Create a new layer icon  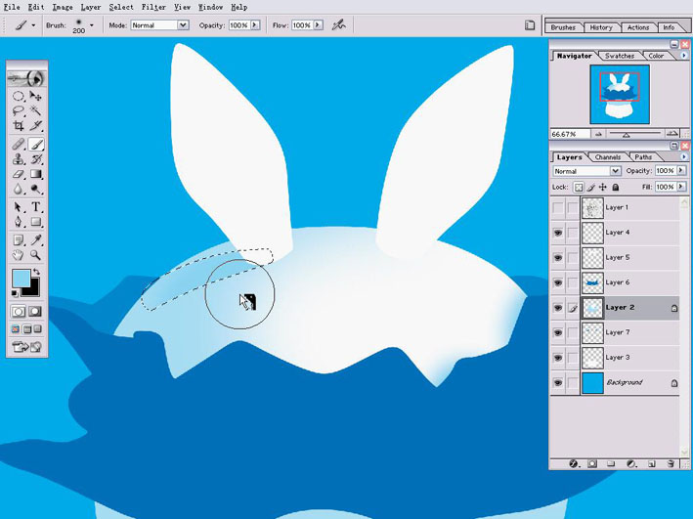[x=651, y=463]
